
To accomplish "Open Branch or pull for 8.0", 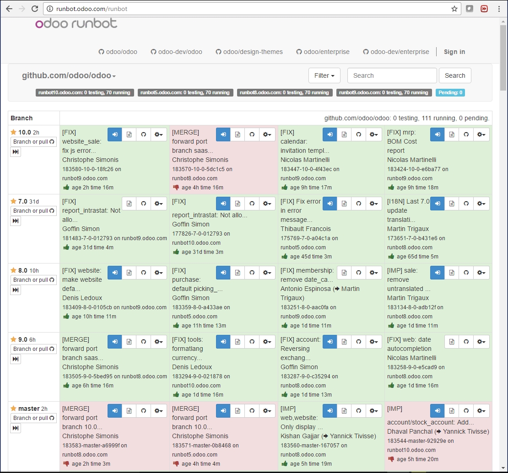I will (34, 279).
